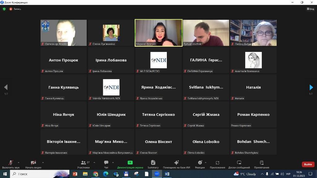Open the Summary tool
The width and height of the screenshot is (317, 178).
[153, 164]
